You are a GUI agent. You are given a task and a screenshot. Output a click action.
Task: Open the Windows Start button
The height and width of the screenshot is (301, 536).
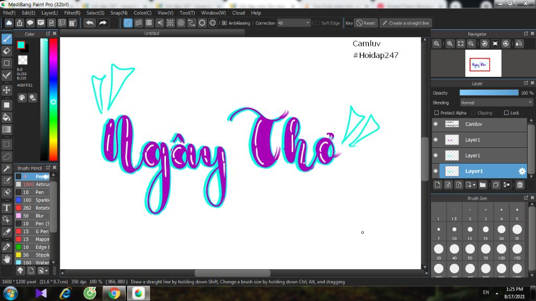(x=10, y=293)
